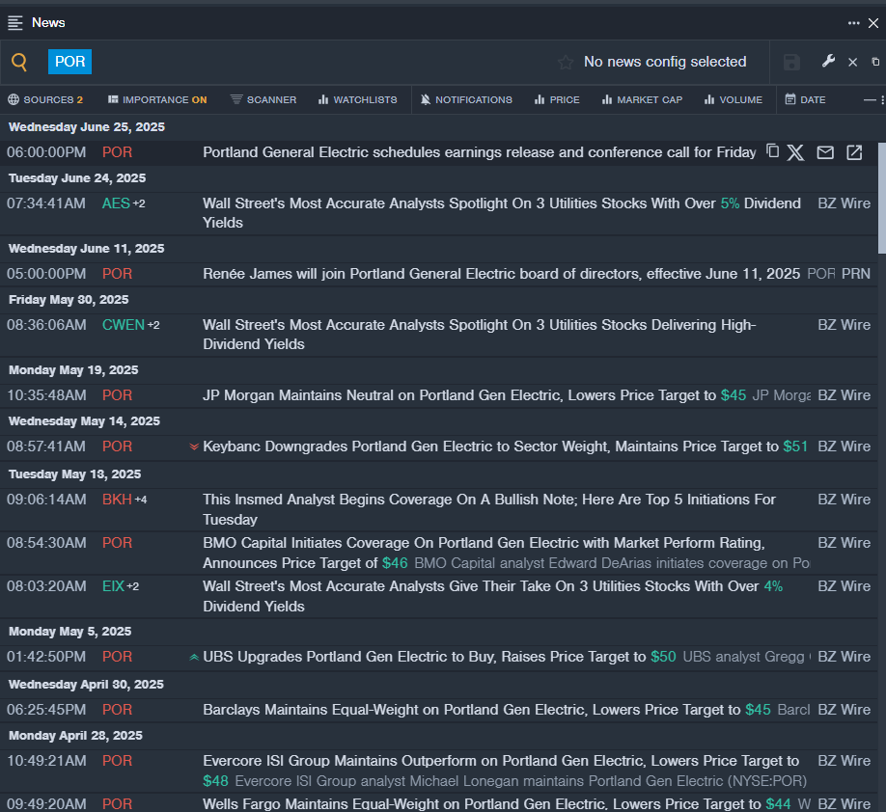The image size is (886, 812).
Task: Open the 'No news config selected' selector
Action: [x=665, y=62]
